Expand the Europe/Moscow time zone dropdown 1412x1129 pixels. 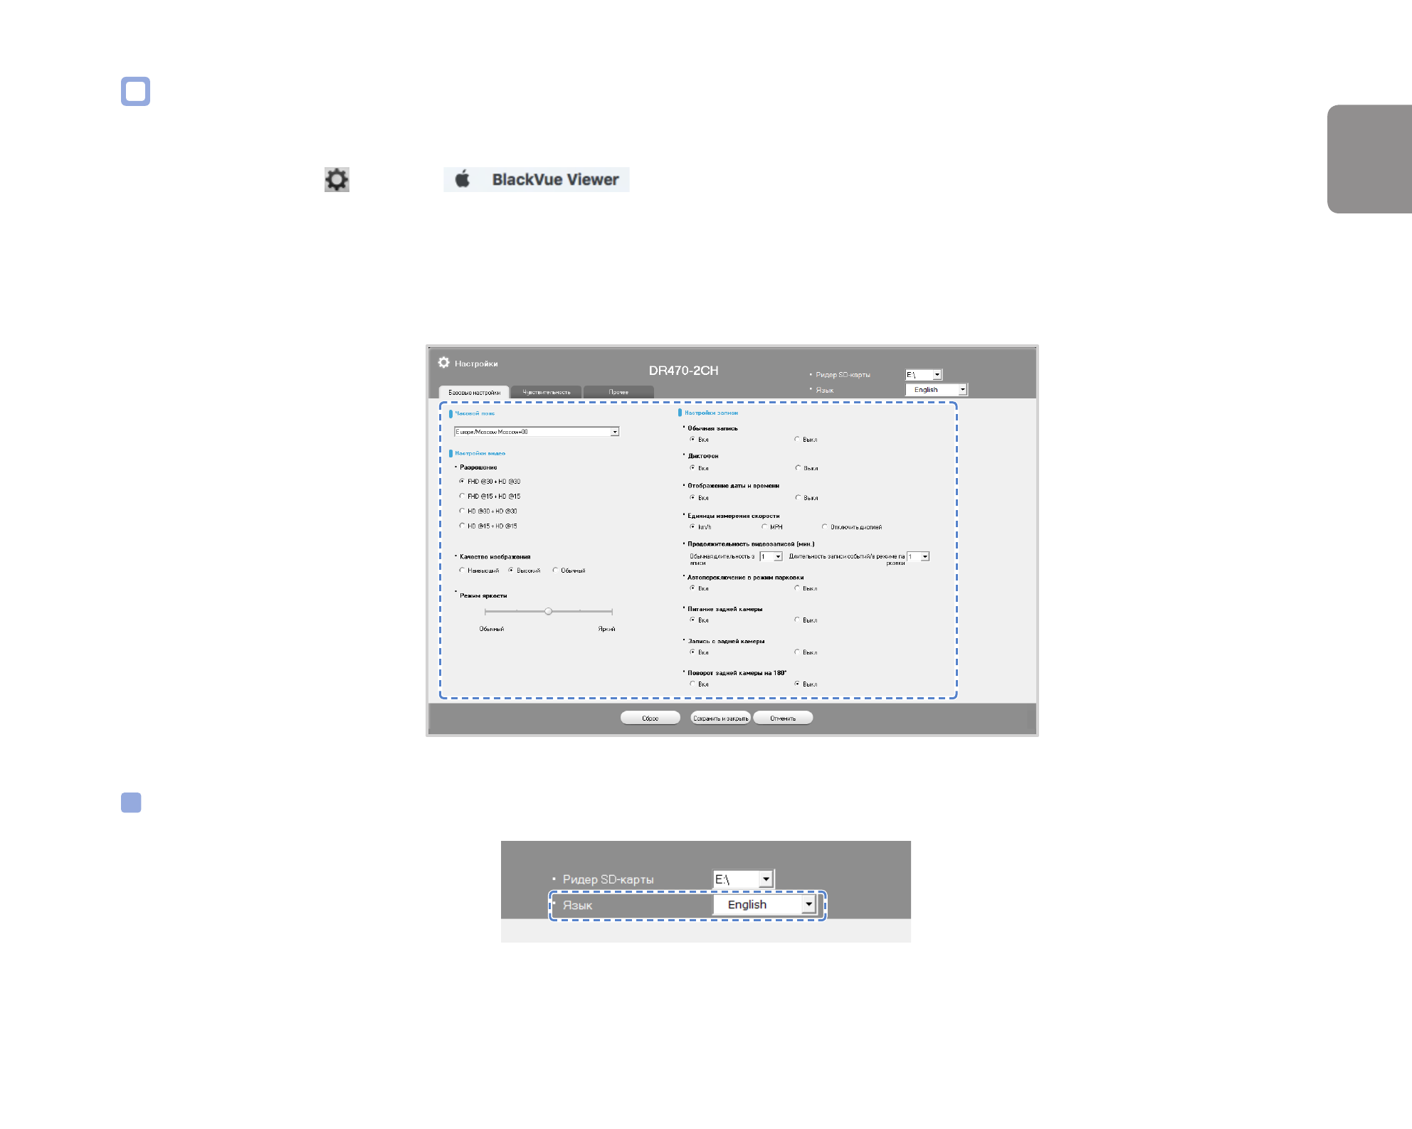(537, 432)
